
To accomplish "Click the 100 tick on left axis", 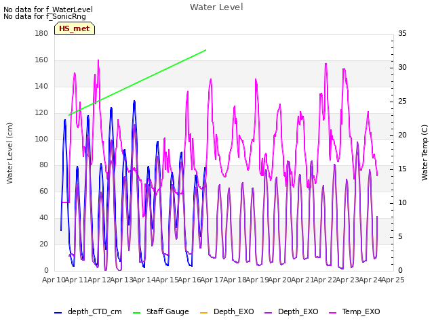I will (x=41, y=139).
